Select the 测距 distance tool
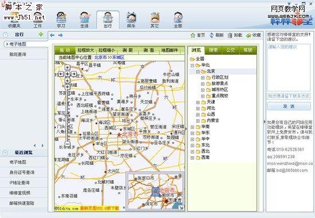Screen dimensions: 315x218 point(128,50)
